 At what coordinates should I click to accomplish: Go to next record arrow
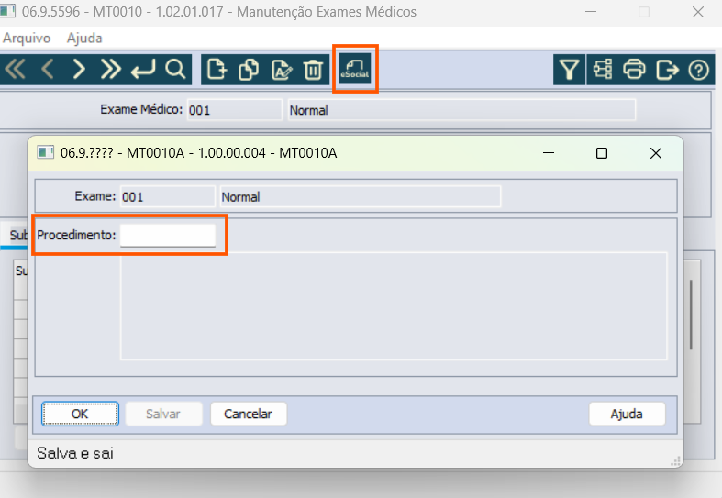tap(79, 70)
